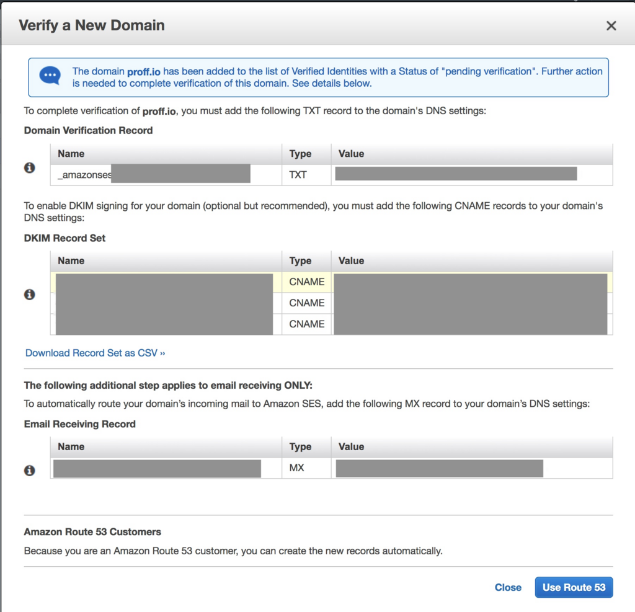635x612 pixels.
Task: Open Download Record Set as CSV link
Action: 95,353
